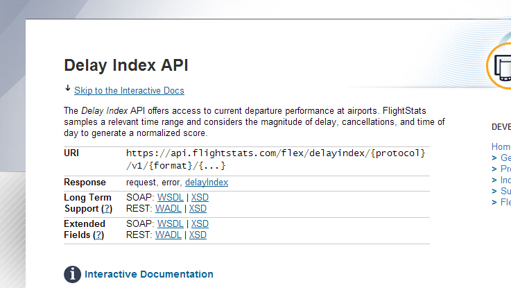Screen dimensions: 511x288
Task: Open the delayIndex response link
Action: pyautogui.click(x=207, y=182)
